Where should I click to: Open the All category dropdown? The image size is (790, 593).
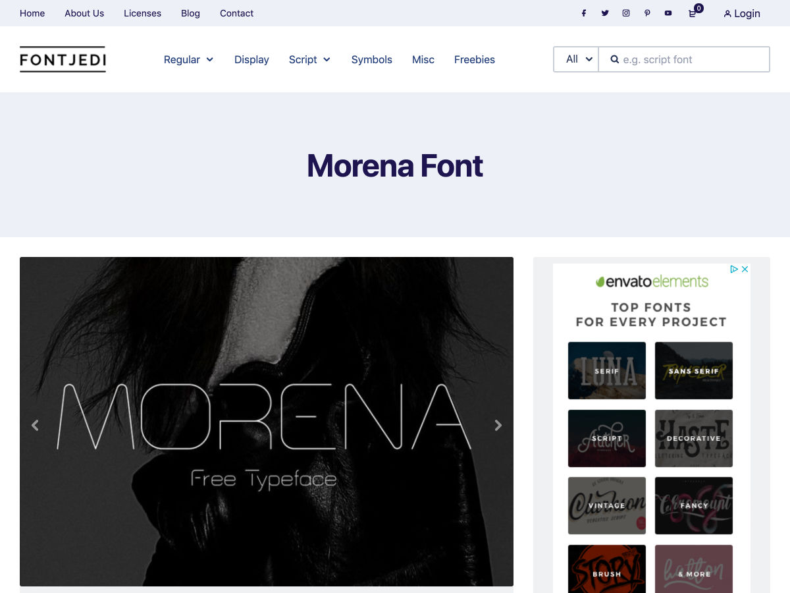click(x=576, y=59)
